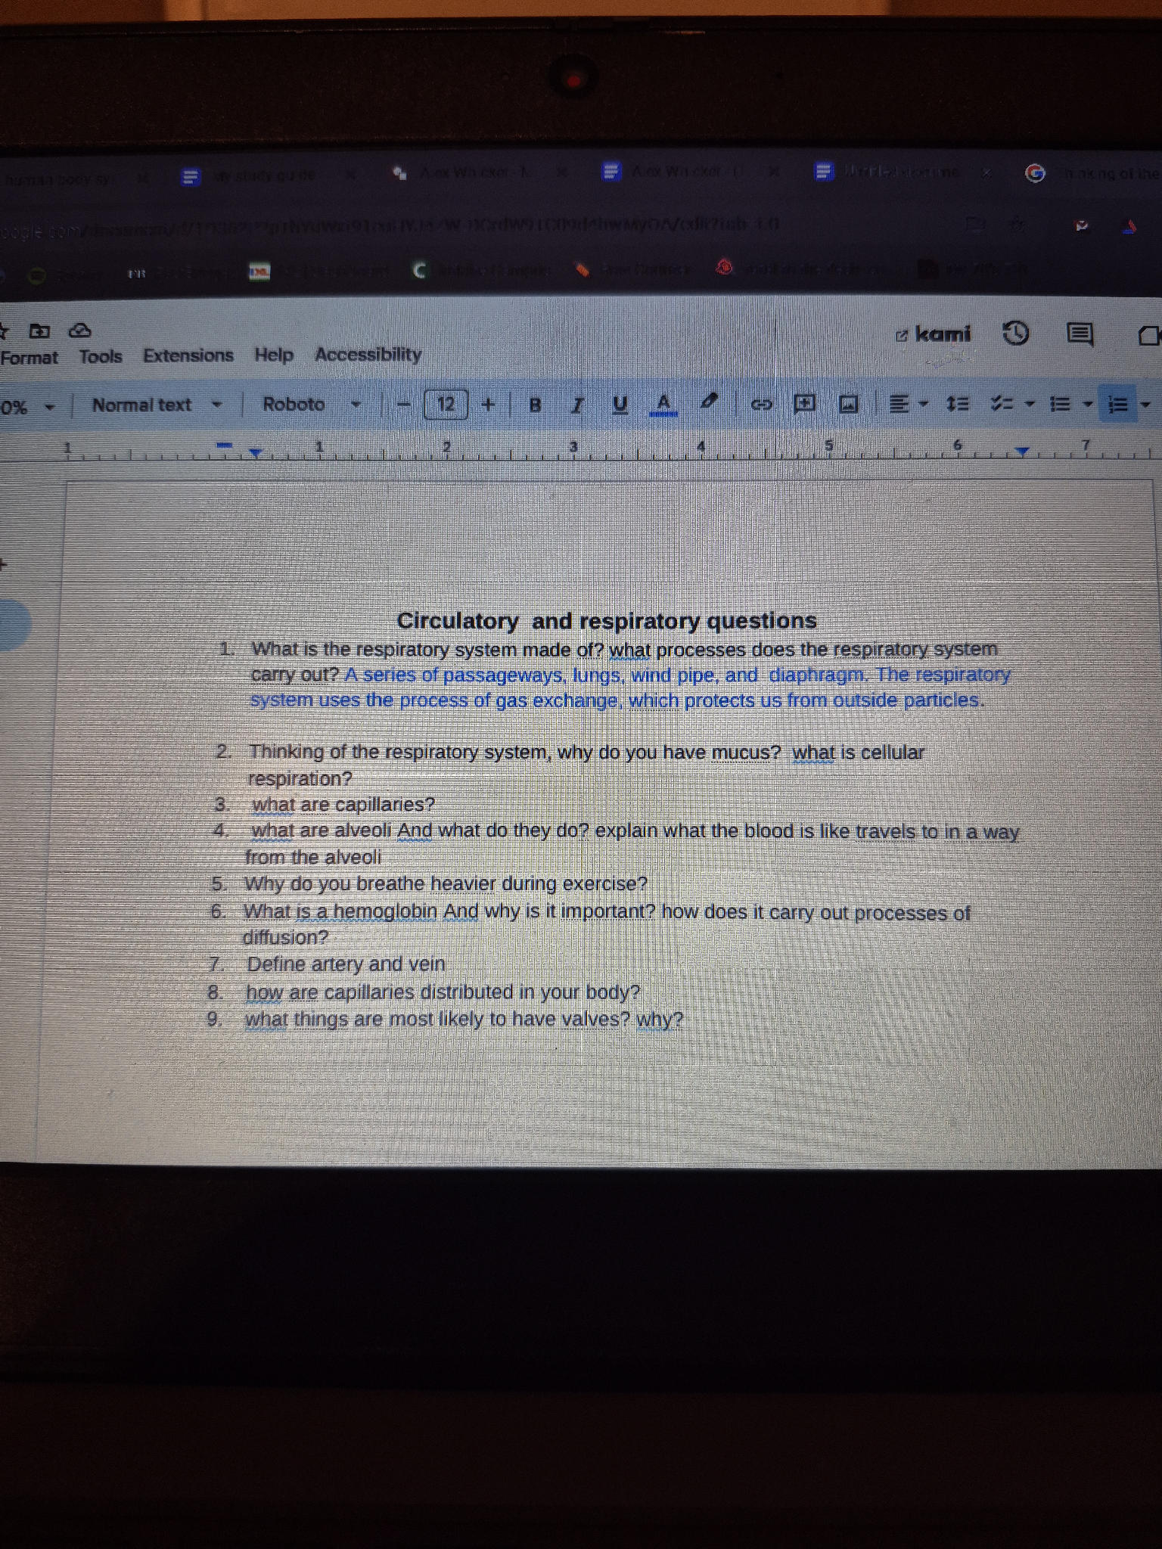Open the Format menu

[29, 358]
